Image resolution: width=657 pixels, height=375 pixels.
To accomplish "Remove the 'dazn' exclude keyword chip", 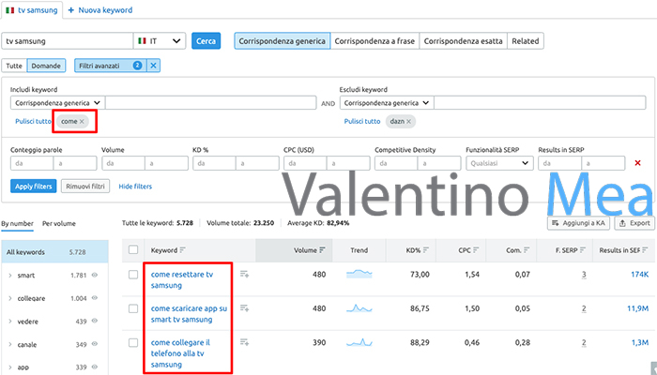I will 408,121.
